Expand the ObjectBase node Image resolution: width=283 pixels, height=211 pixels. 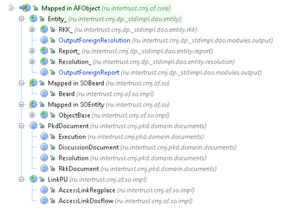coord(32,115)
